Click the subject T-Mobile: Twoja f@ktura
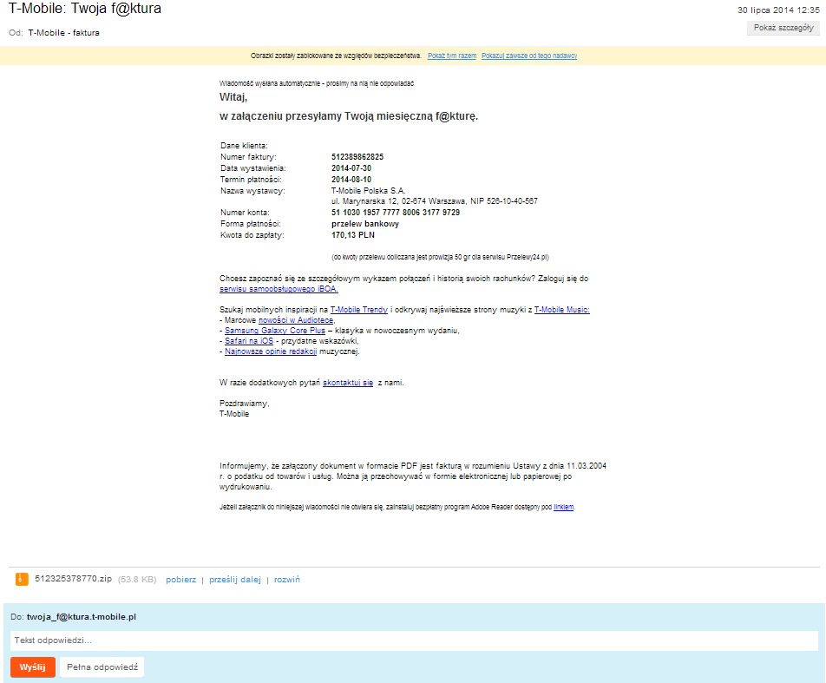826x683 pixels. pyautogui.click(x=85, y=9)
